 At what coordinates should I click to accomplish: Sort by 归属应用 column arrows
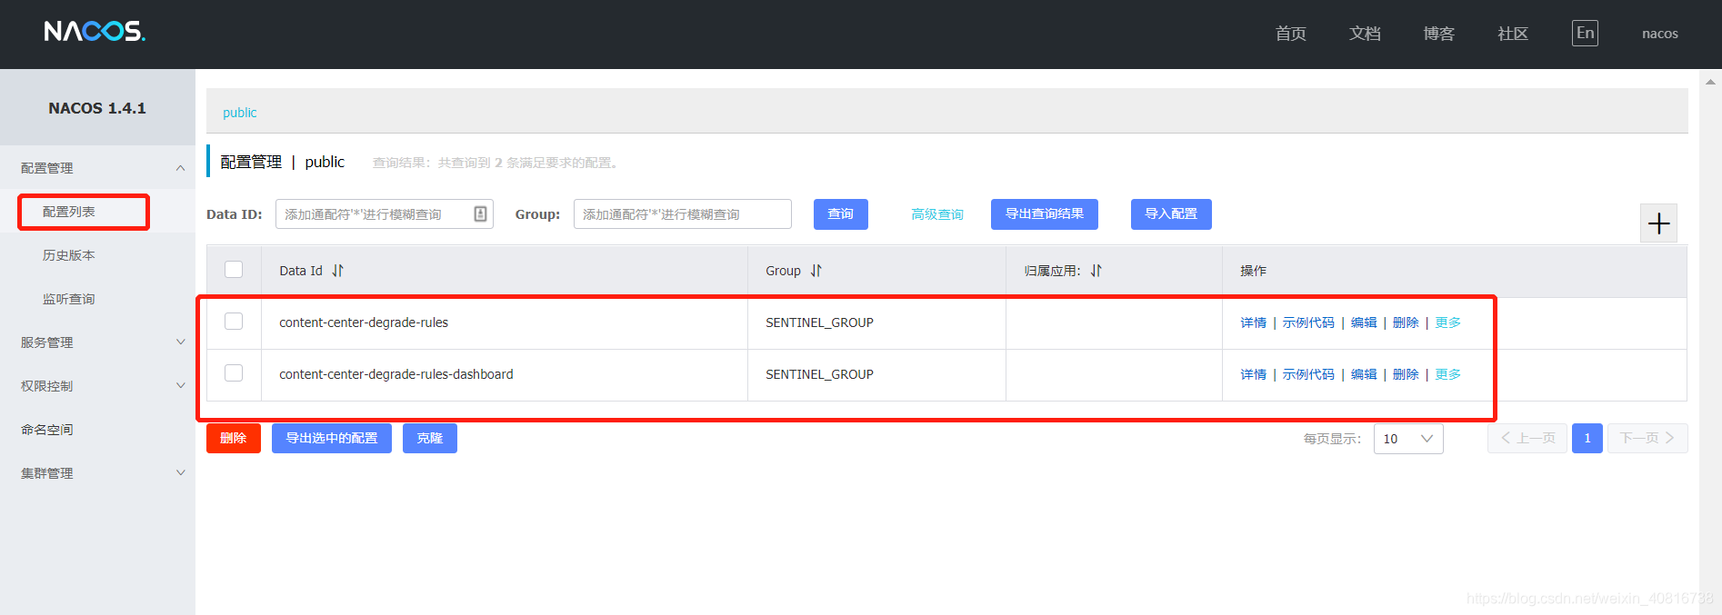pyautogui.click(x=1096, y=271)
